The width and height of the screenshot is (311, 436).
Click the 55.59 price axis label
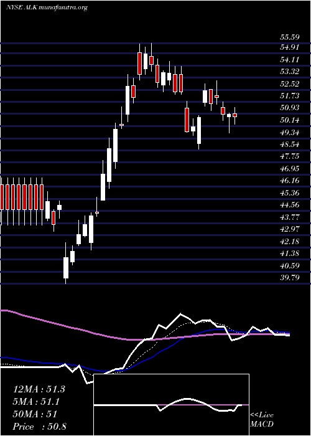click(289, 37)
